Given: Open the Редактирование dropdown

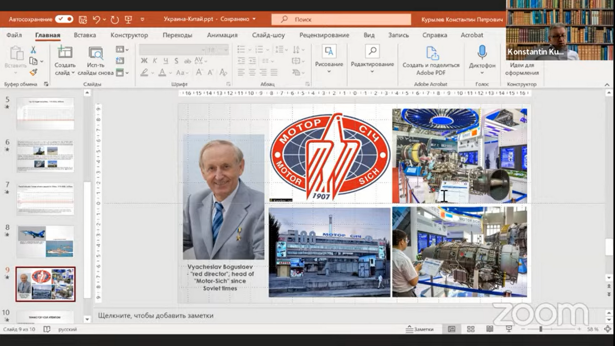Looking at the screenshot, I should click(x=372, y=60).
